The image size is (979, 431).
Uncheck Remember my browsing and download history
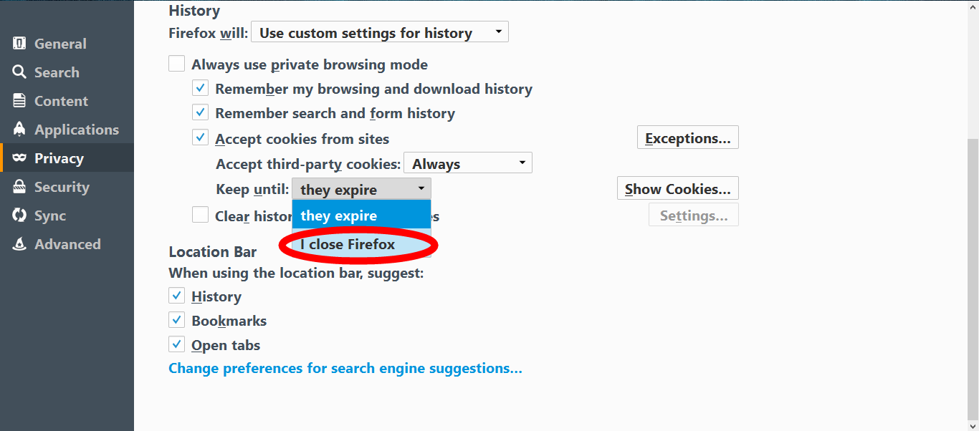(200, 89)
